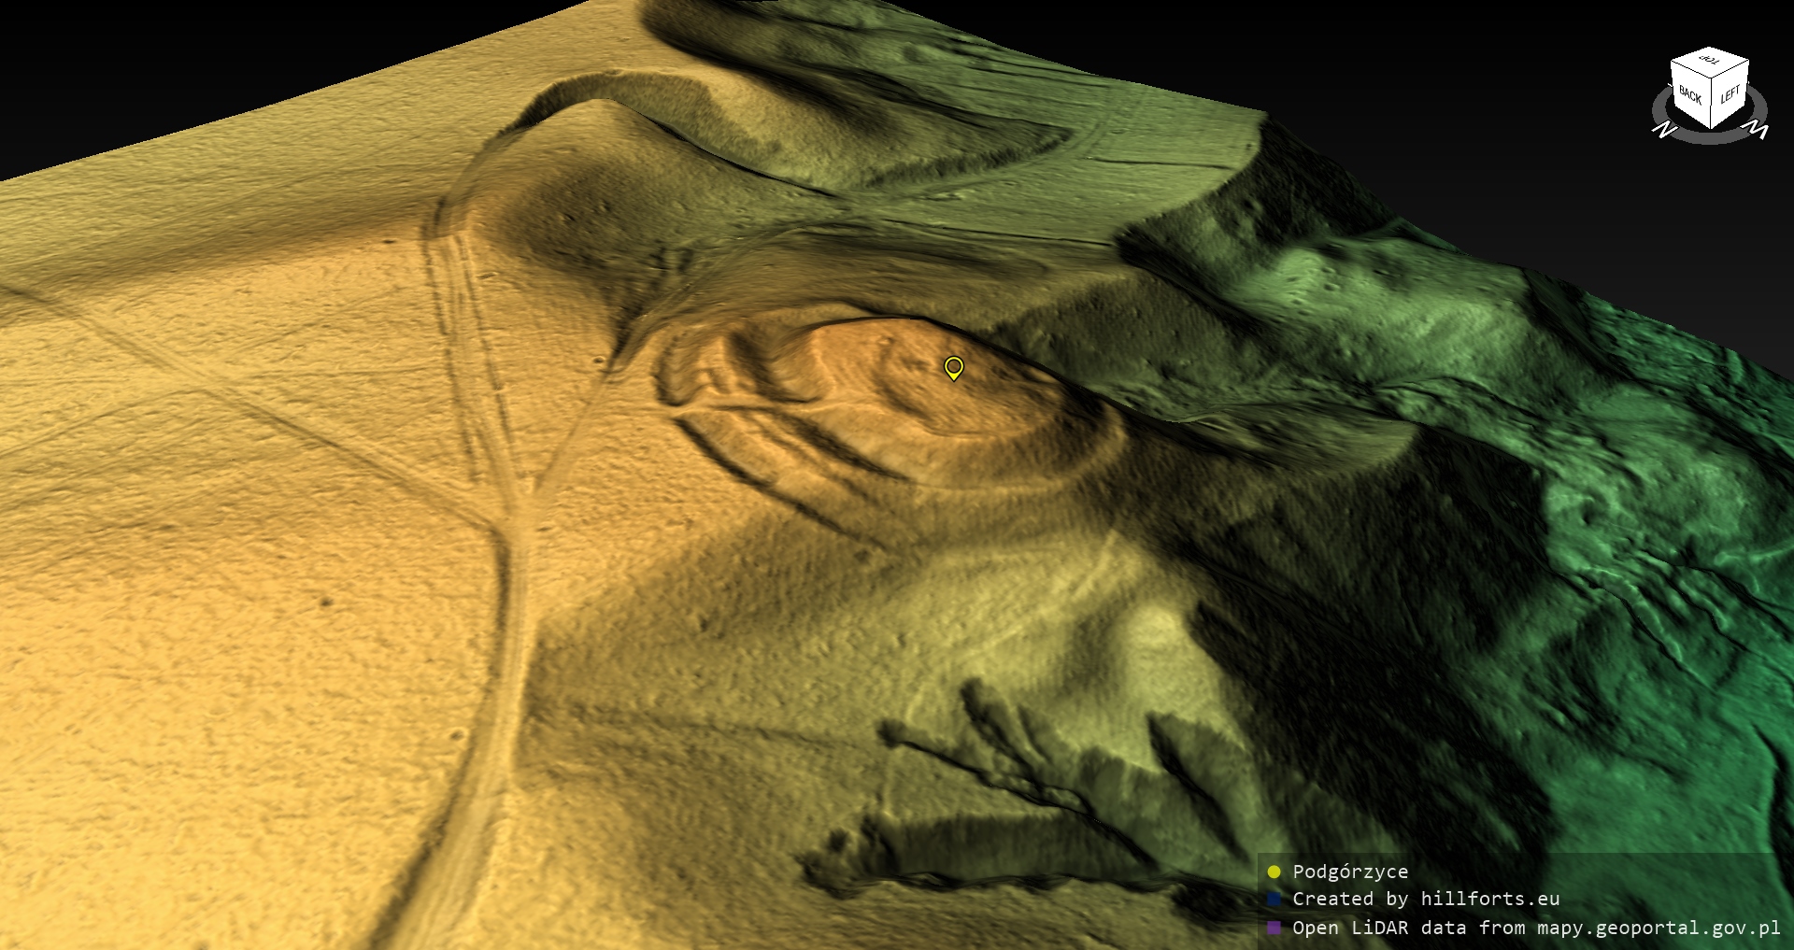Click the N letter on the compass ring

pos(1664,130)
